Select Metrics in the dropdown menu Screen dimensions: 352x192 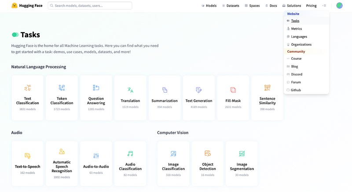pyautogui.click(x=306, y=29)
